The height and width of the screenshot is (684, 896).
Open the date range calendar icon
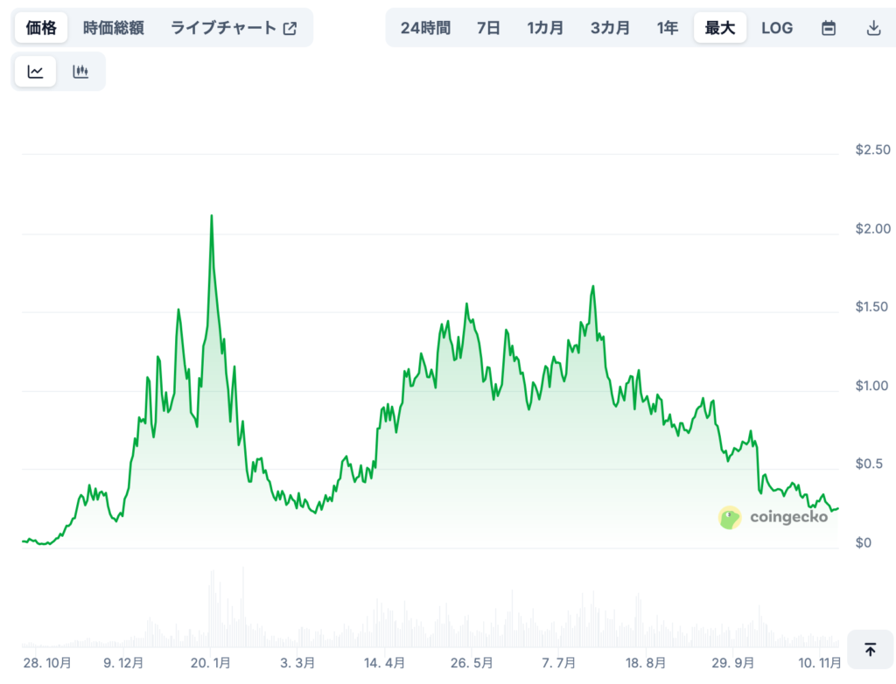click(x=828, y=27)
